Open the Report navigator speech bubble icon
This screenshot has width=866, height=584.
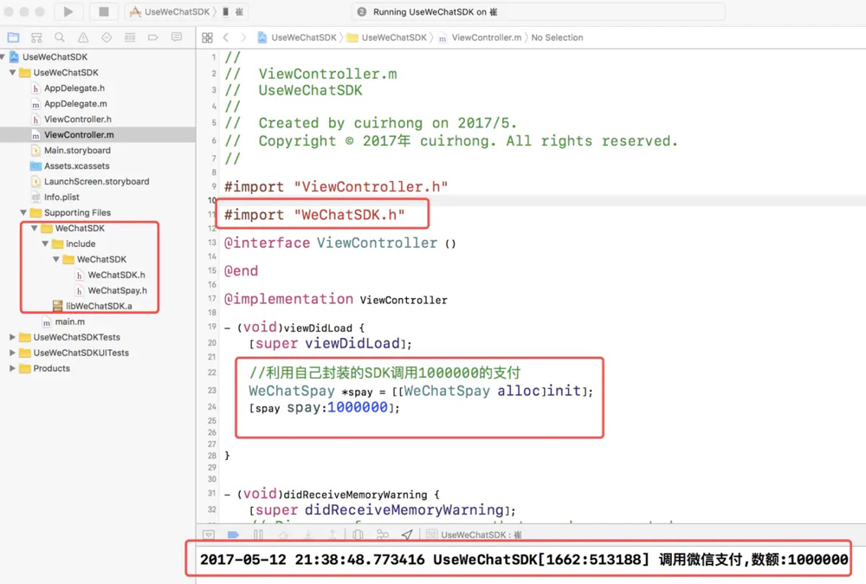point(176,37)
